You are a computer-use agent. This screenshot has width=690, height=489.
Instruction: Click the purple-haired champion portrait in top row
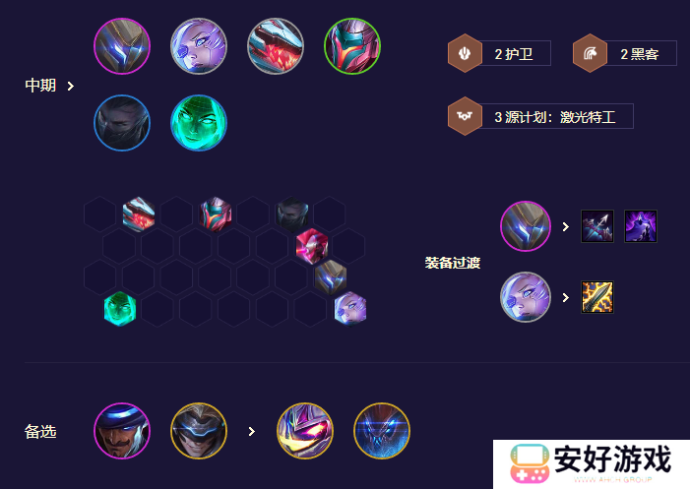pos(199,46)
